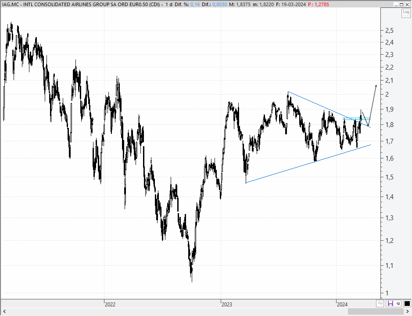Click the 'm: 1,8220' low value
Image resolution: width=412 pixels, height=316 pixels.
pyautogui.click(x=263, y=4)
